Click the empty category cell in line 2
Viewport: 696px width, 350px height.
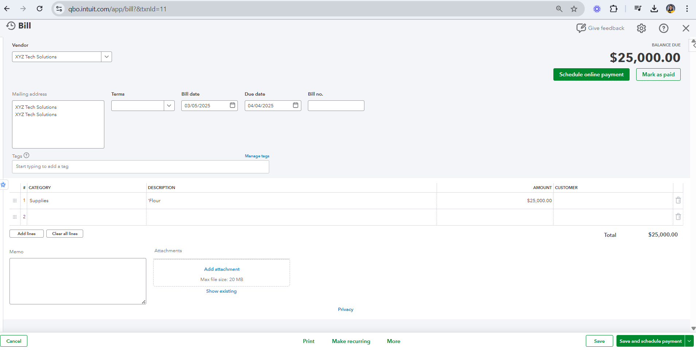(x=87, y=217)
